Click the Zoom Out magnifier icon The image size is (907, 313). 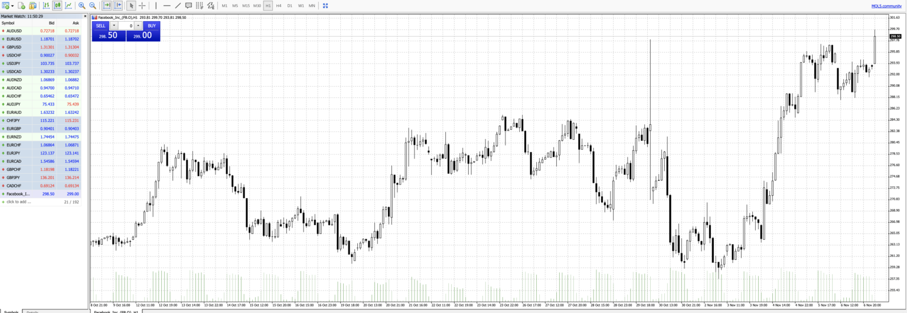(x=92, y=5)
